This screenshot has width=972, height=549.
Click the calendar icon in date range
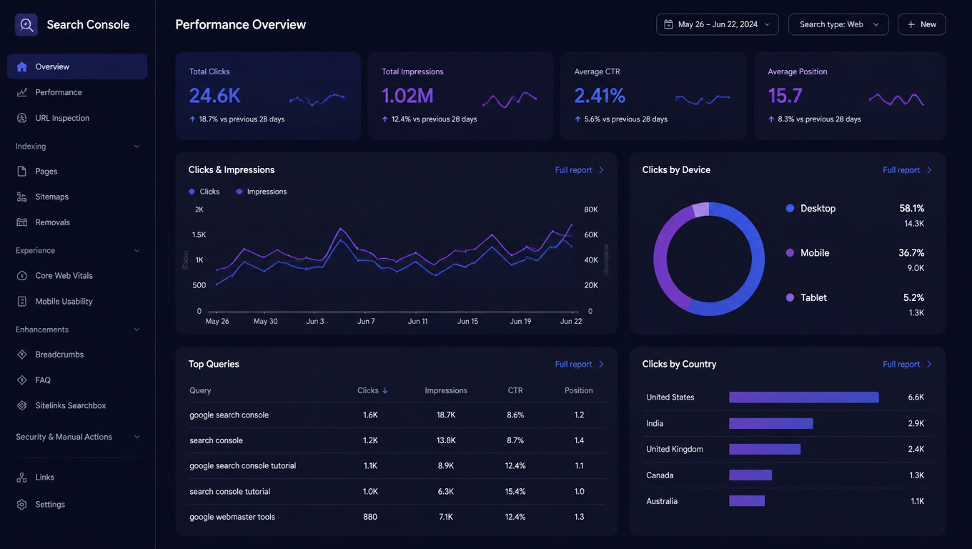pyautogui.click(x=668, y=24)
